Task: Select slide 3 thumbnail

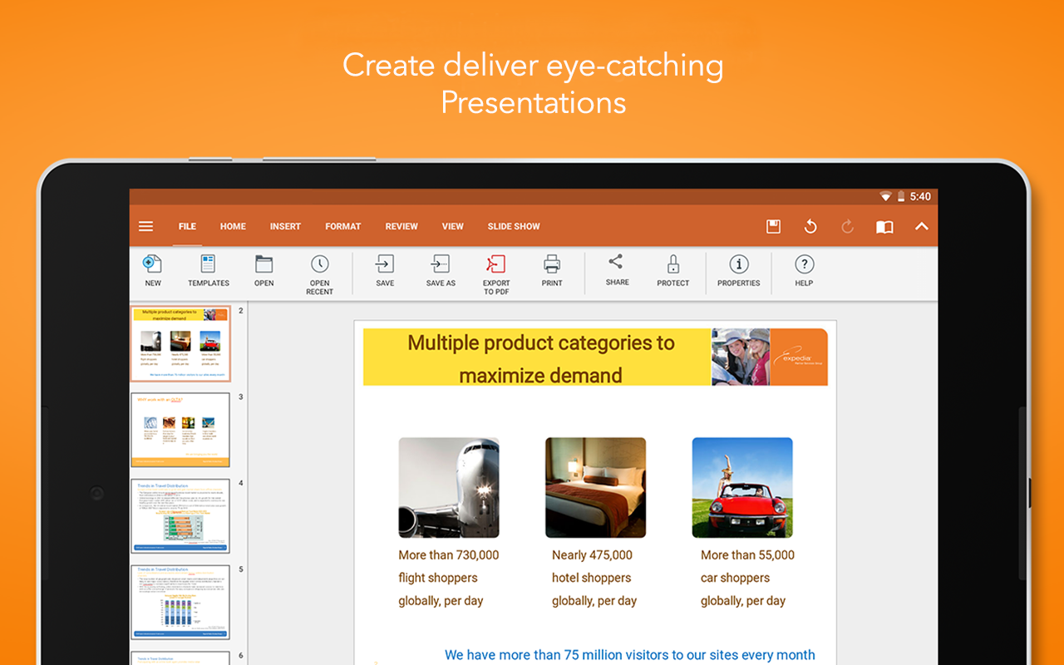Action: 180,430
